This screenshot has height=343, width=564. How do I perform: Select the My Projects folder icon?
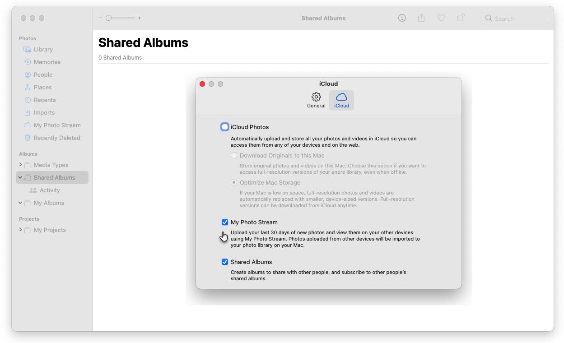point(28,230)
